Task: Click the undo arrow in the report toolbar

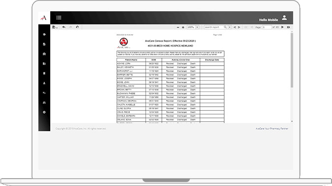Action: (x=64, y=27)
